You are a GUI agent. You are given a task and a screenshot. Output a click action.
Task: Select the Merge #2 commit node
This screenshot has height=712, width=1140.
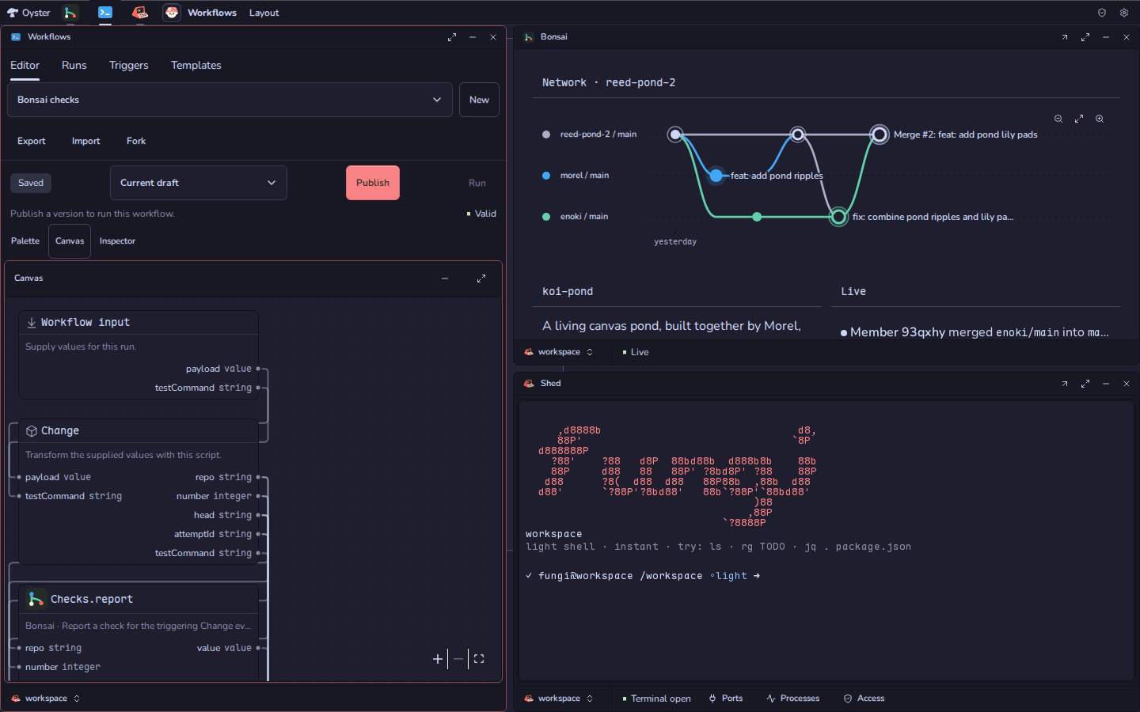click(x=880, y=134)
